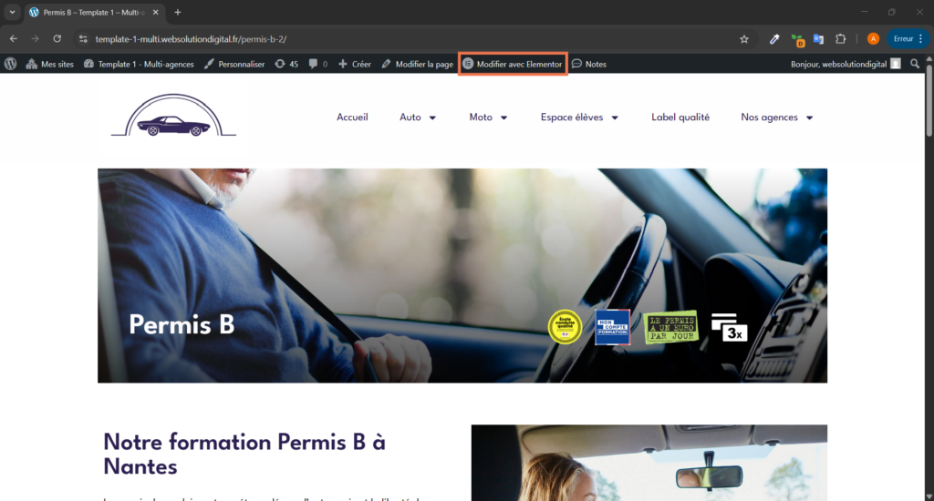Go to the Accueil menu item
This screenshot has height=501, width=934.
[x=352, y=118]
